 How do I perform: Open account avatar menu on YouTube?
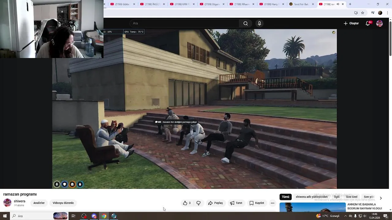click(x=379, y=24)
